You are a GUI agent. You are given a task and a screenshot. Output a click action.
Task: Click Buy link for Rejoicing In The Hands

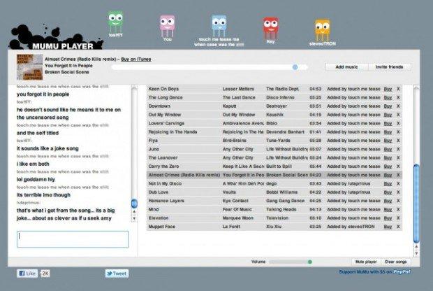388,132
